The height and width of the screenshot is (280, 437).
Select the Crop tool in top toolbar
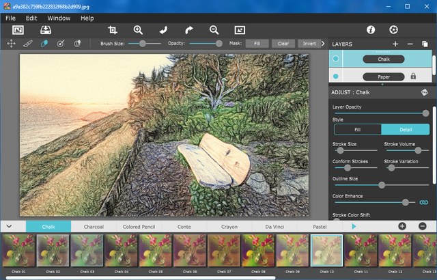click(x=113, y=30)
